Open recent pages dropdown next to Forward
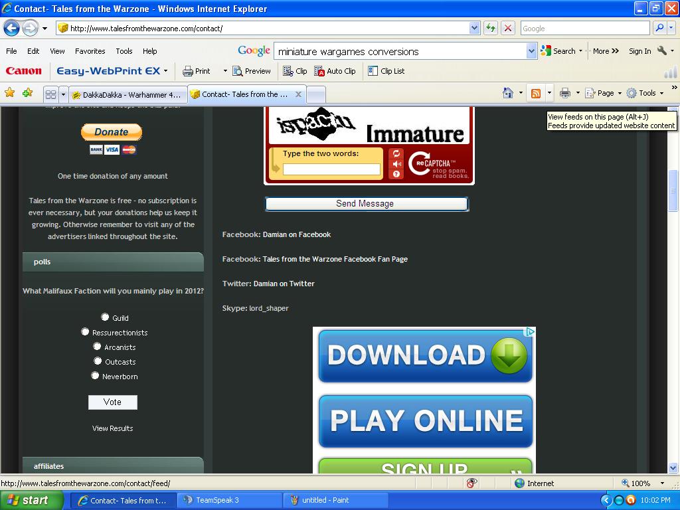The height and width of the screenshot is (510, 680). coord(44,29)
